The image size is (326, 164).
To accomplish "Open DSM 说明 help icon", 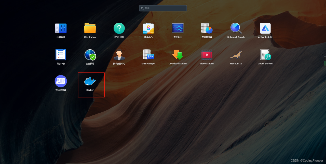I will 119,28.
